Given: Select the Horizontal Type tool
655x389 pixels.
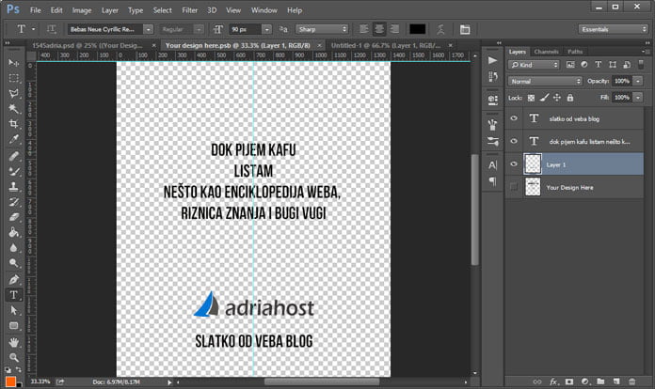Looking at the screenshot, I should pos(13,295).
